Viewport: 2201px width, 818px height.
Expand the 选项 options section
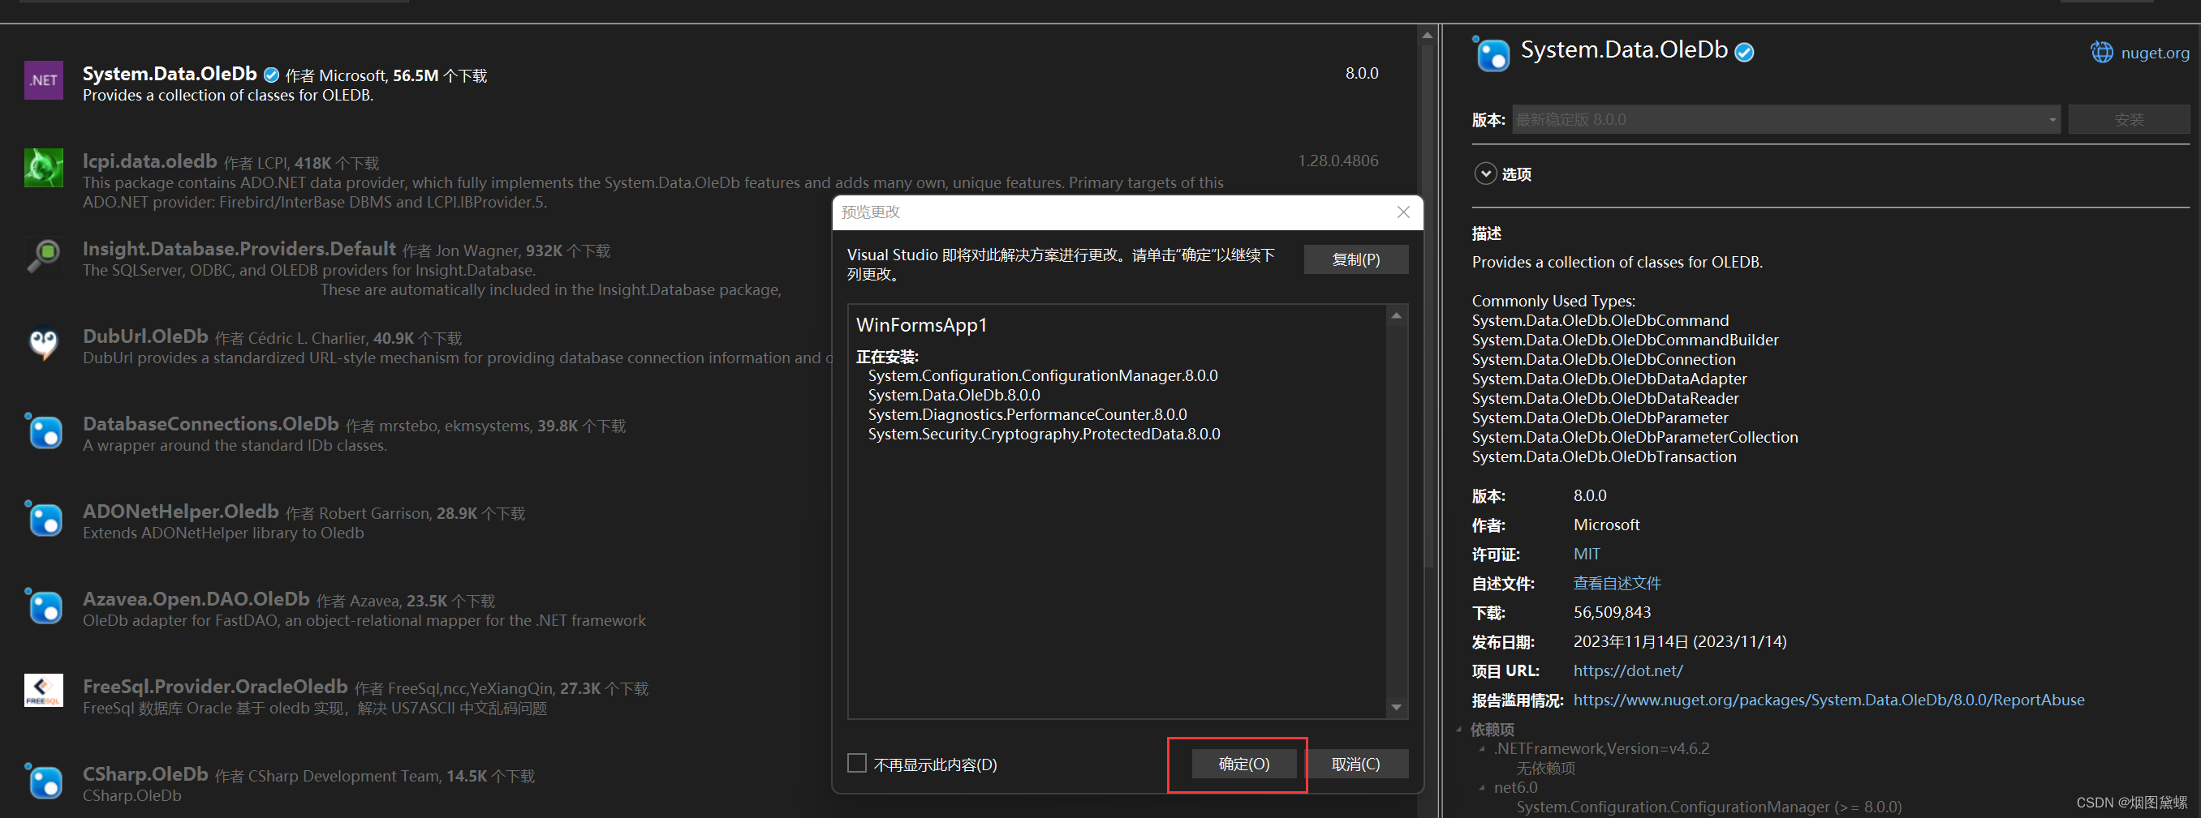point(1485,173)
